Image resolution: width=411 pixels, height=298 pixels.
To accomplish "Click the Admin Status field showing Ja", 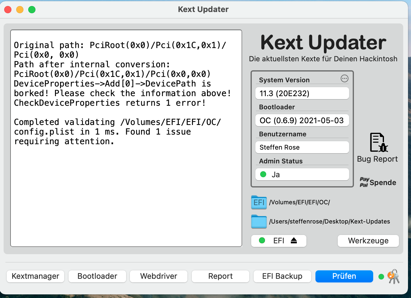I will pyautogui.click(x=302, y=174).
